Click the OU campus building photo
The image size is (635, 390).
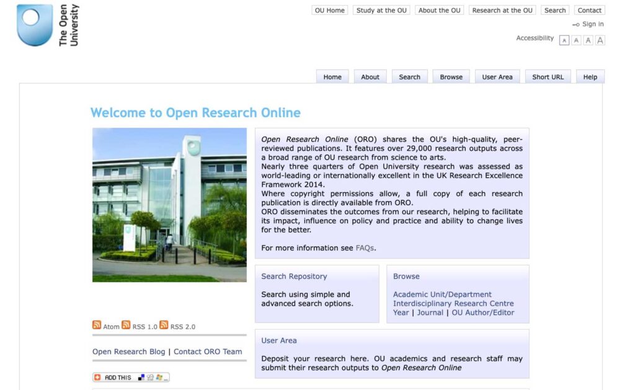[169, 205]
